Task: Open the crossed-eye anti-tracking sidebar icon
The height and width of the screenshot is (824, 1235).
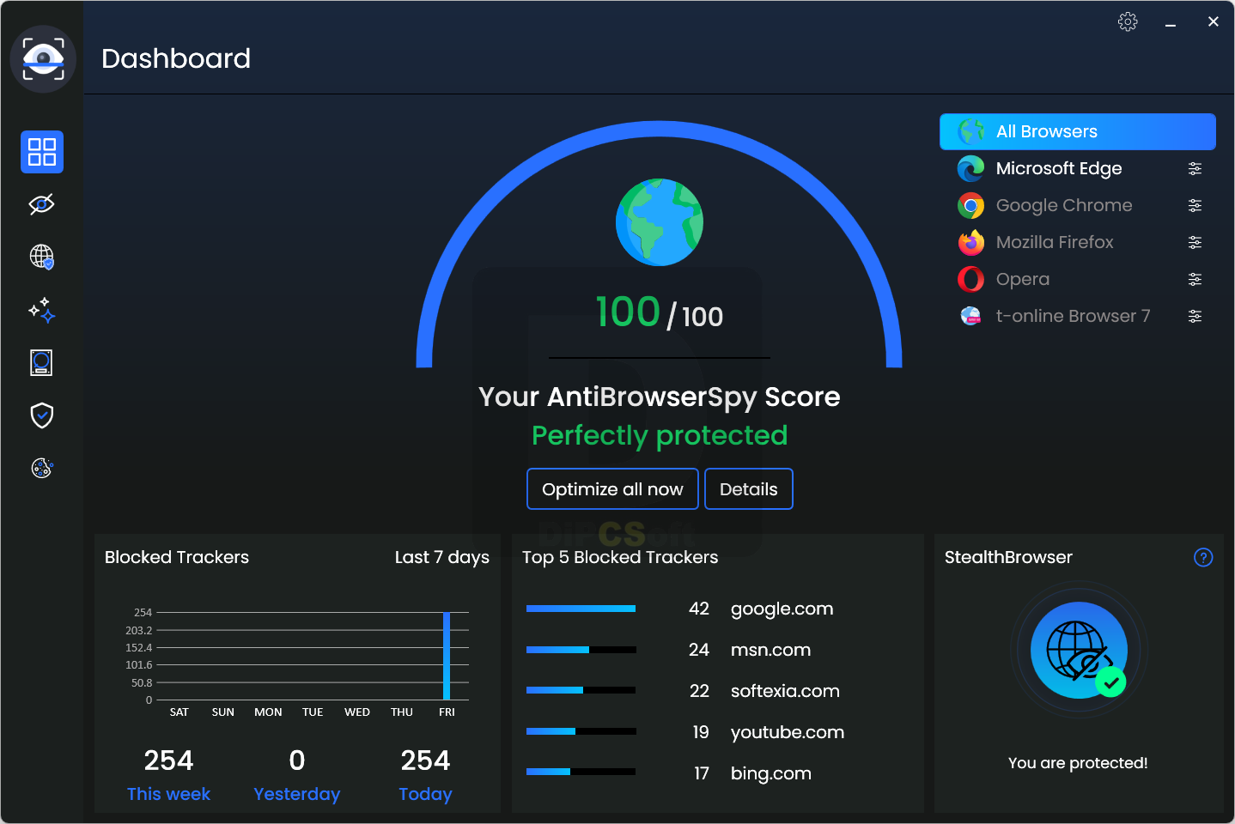Action: (x=42, y=204)
